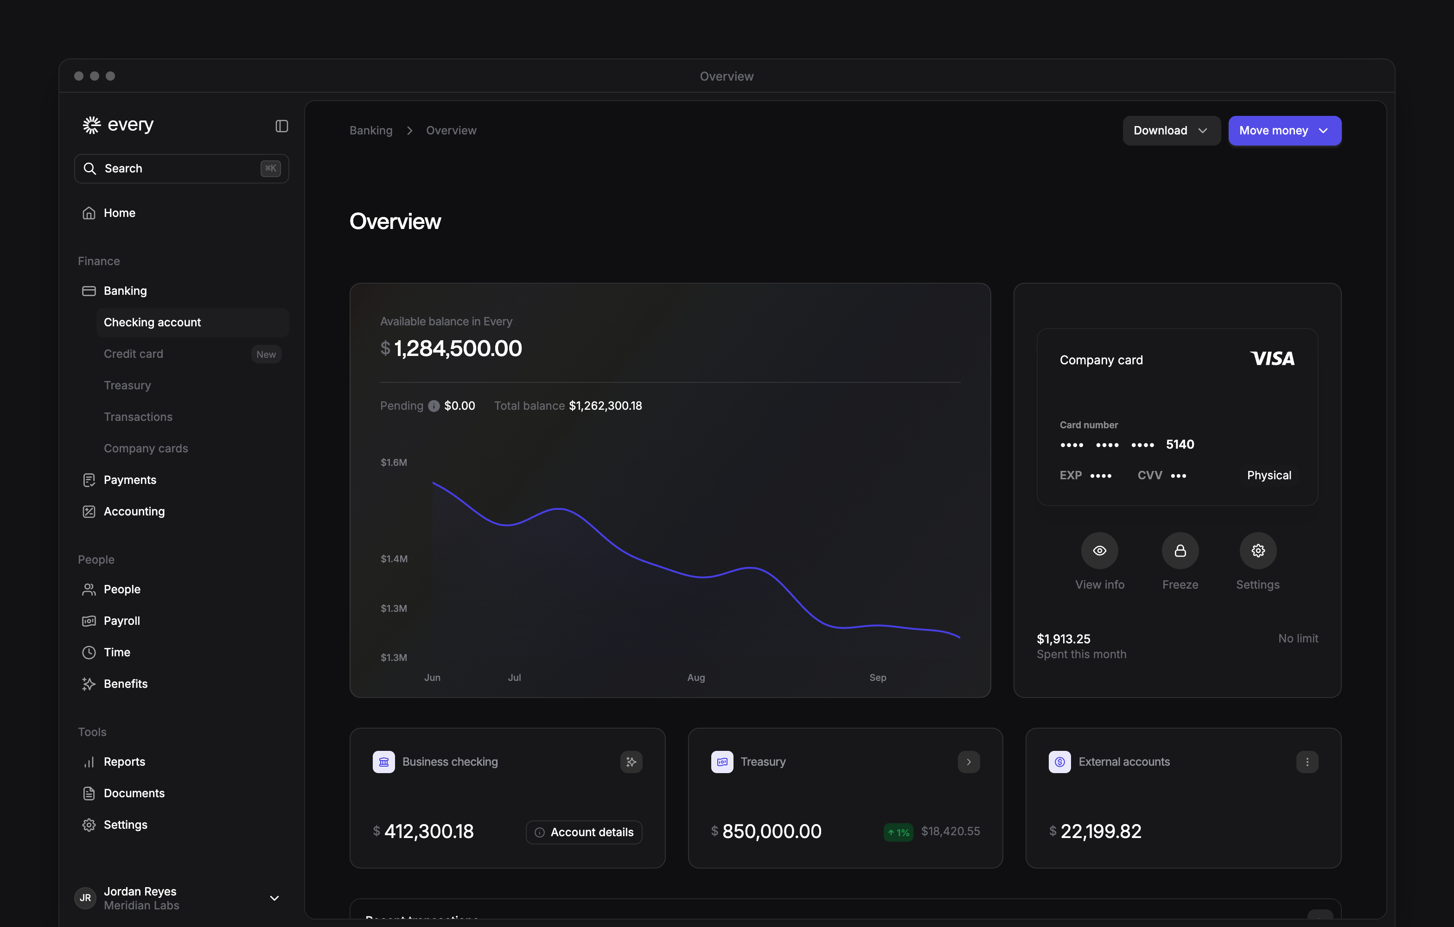Open Accounting in sidebar
The height and width of the screenshot is (927, 1454).
181,511
